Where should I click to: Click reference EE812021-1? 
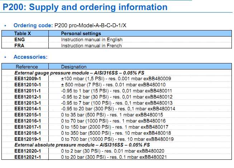(x=28, y=157)
